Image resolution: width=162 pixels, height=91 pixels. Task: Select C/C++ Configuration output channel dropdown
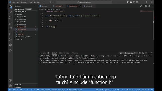(128, 53)
